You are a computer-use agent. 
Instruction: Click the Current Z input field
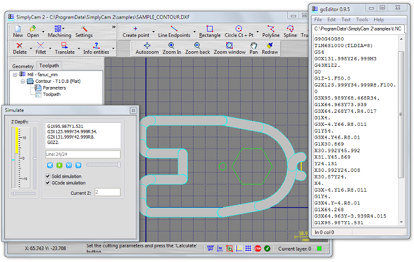click(107, 192)
